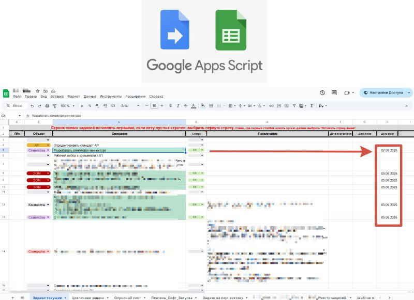The width and height of the screenshot is (414, 300).
Task: Star the document
Action: point(38,91)
